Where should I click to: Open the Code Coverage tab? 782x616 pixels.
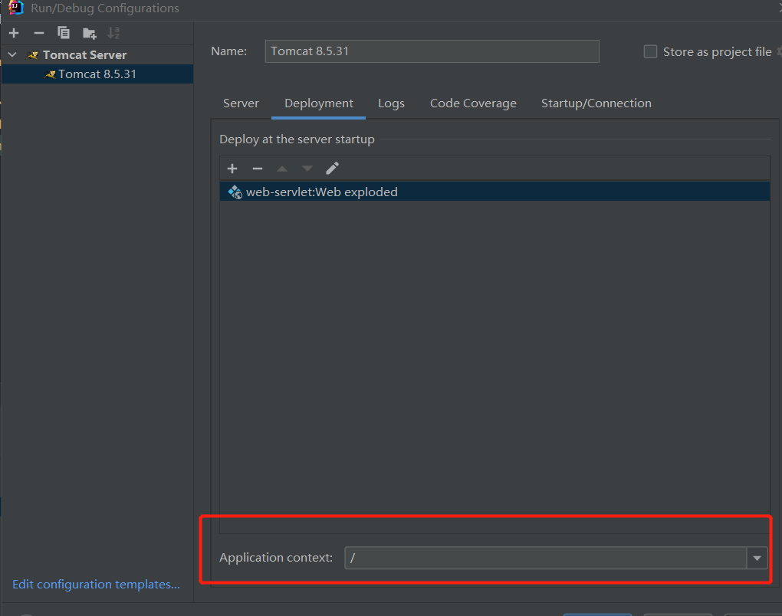coord(473,103)
